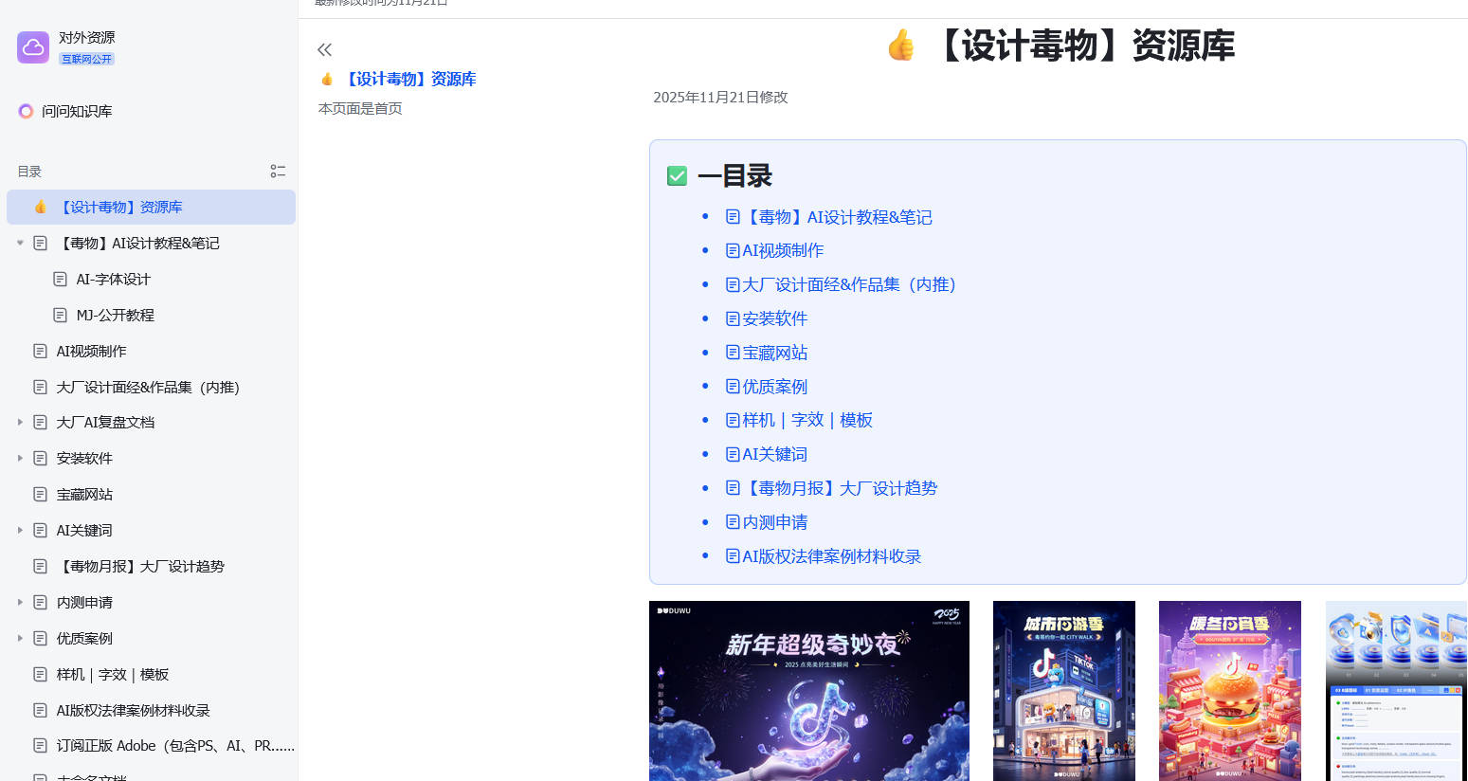
Task: Open MJ-公开教程 document in sidebar
Action: [115, 315]
